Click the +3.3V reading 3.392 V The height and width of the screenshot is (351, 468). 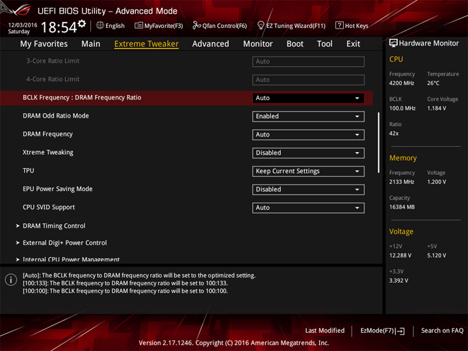pyautogui.click(x=398, y=281)
